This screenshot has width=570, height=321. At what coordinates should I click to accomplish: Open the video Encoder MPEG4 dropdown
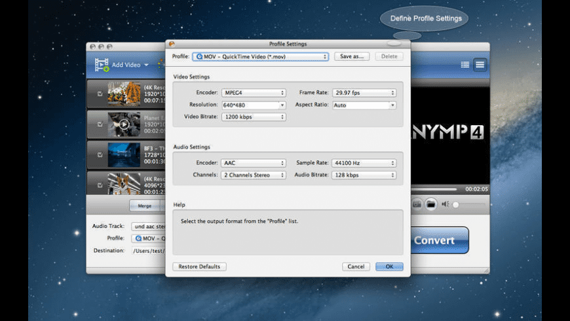point(254,92)
